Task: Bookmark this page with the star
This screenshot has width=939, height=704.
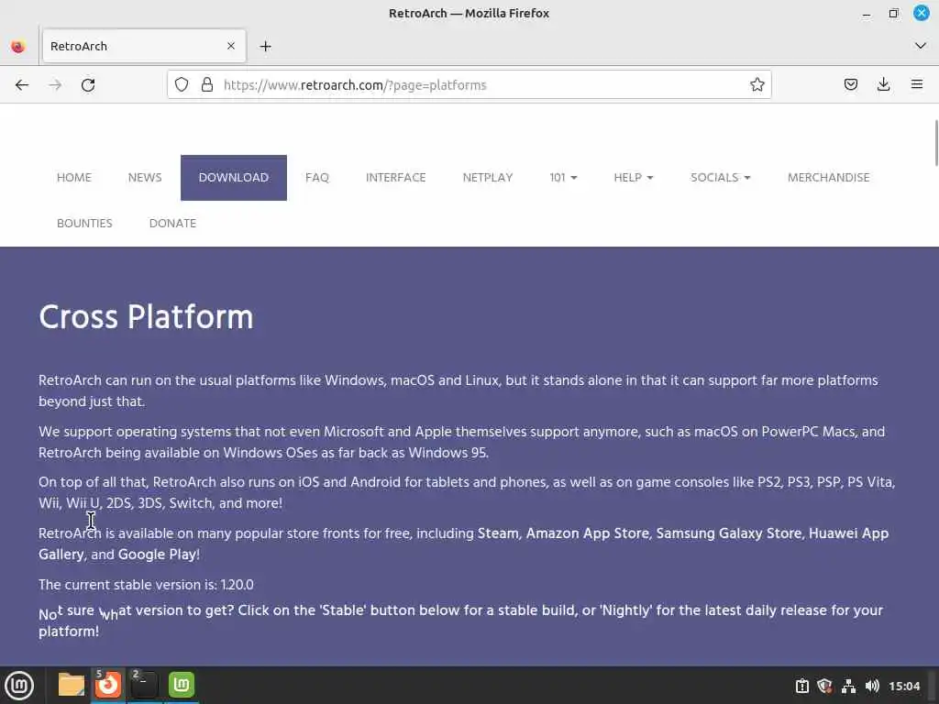Action: coord(757,85)
